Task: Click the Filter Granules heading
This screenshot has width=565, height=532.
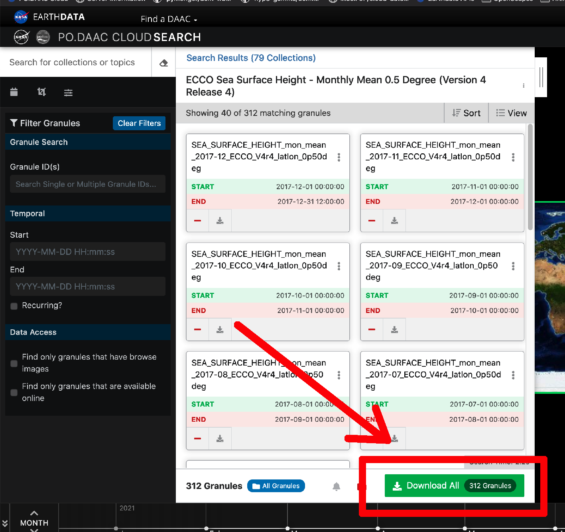Action: point(45,123)
